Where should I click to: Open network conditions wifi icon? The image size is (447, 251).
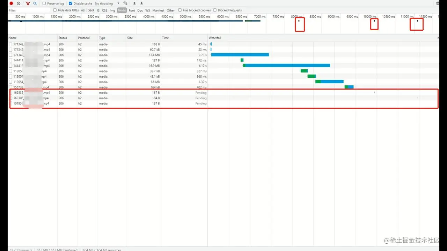pos(125,3)
